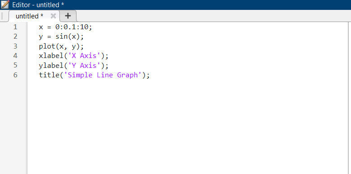
Task: Click line number 3 in the gutter
Action: (15, 46)
